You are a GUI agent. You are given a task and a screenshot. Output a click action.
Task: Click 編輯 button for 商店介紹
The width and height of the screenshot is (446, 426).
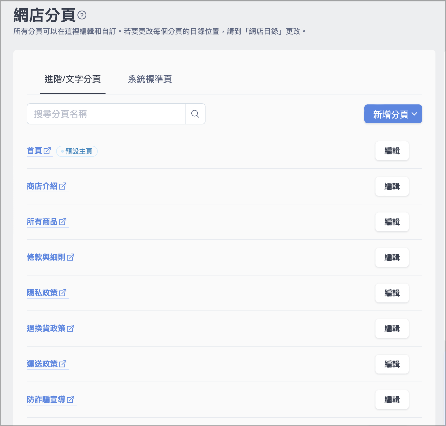click(392, 186)
